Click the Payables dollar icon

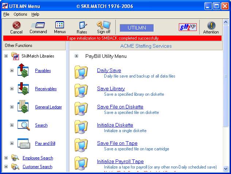tap(23, 71)
